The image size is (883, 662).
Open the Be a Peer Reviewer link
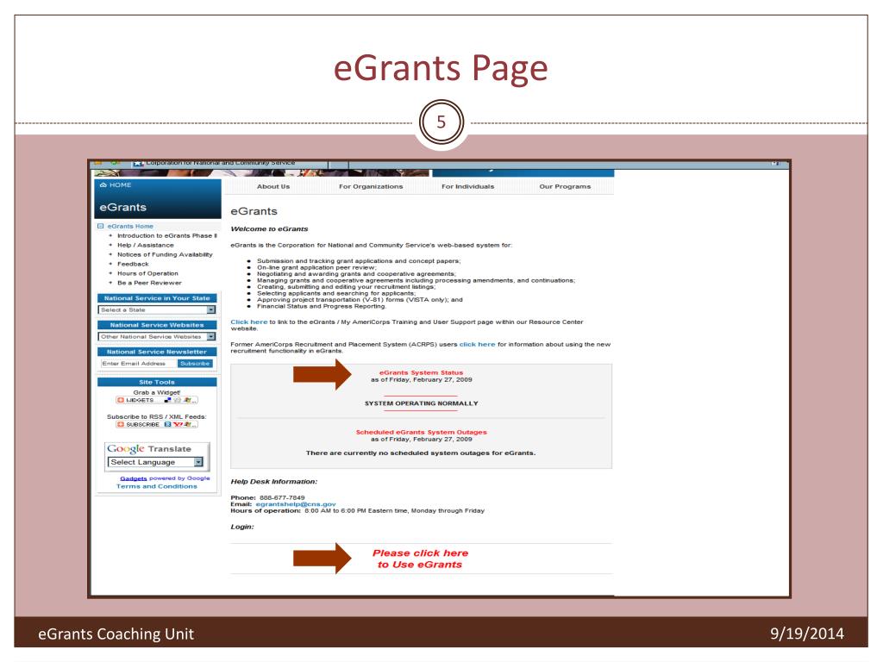(149, 283)
